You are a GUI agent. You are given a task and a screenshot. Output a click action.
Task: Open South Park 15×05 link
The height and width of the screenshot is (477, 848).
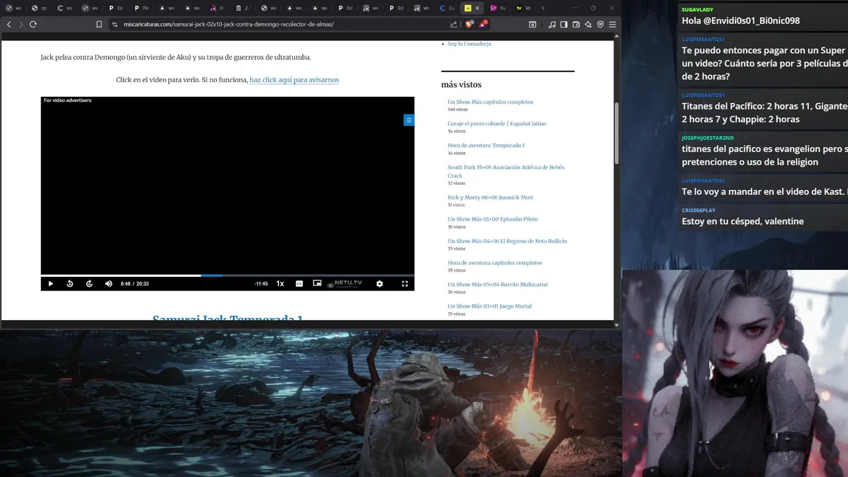pyautogui.click(x=505, y=172)
